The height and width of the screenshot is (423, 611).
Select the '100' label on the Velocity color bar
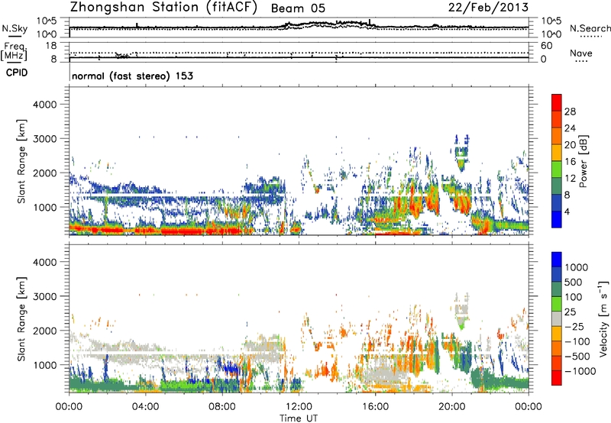coord(574,297)
